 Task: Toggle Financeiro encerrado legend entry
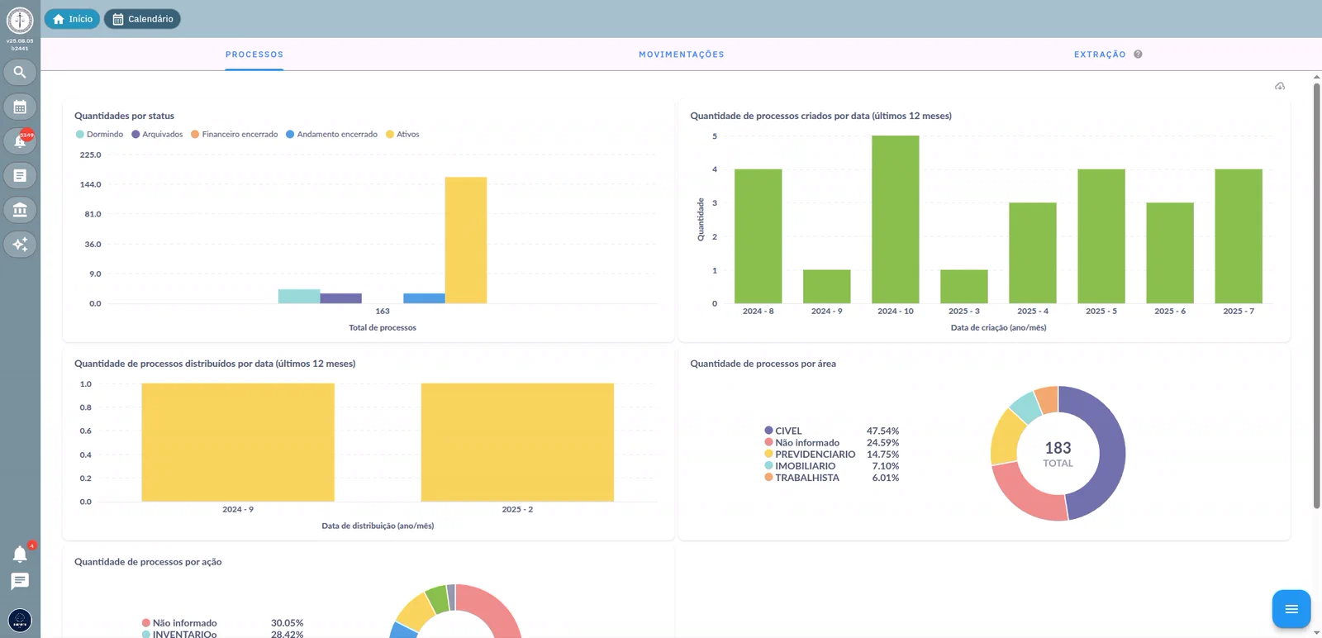(235, 134)
